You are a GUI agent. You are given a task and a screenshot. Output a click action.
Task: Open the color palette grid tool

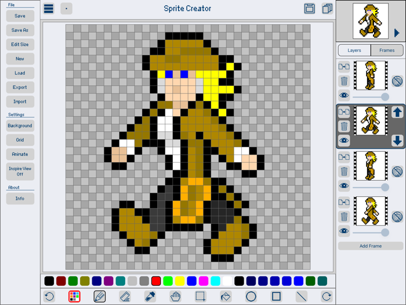click(74, 296)
